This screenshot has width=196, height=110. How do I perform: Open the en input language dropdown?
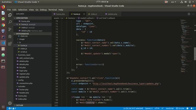click(x=174, y=2)
